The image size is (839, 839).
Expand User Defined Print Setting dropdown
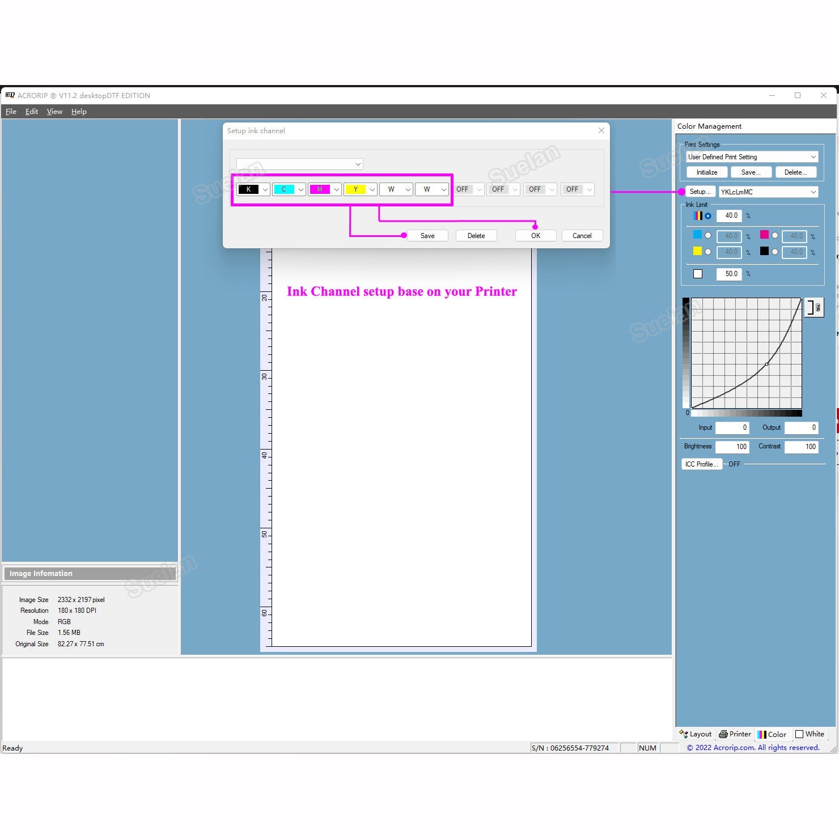(x=813, y=157)
